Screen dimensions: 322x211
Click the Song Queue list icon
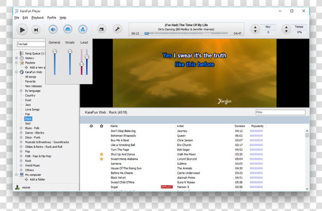(22, 53)
